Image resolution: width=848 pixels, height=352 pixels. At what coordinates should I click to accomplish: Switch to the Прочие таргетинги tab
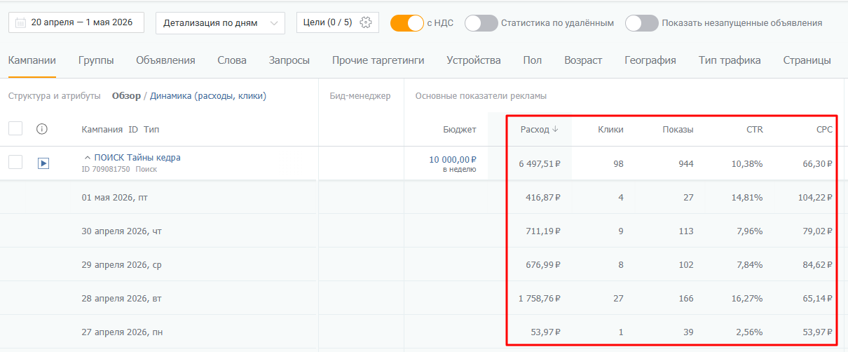[378, 60]
